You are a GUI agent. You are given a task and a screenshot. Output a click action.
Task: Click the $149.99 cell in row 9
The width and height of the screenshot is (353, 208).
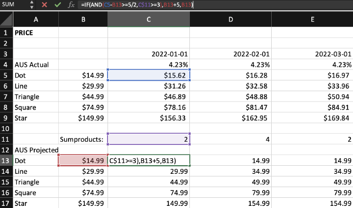[x=83, y=118]
